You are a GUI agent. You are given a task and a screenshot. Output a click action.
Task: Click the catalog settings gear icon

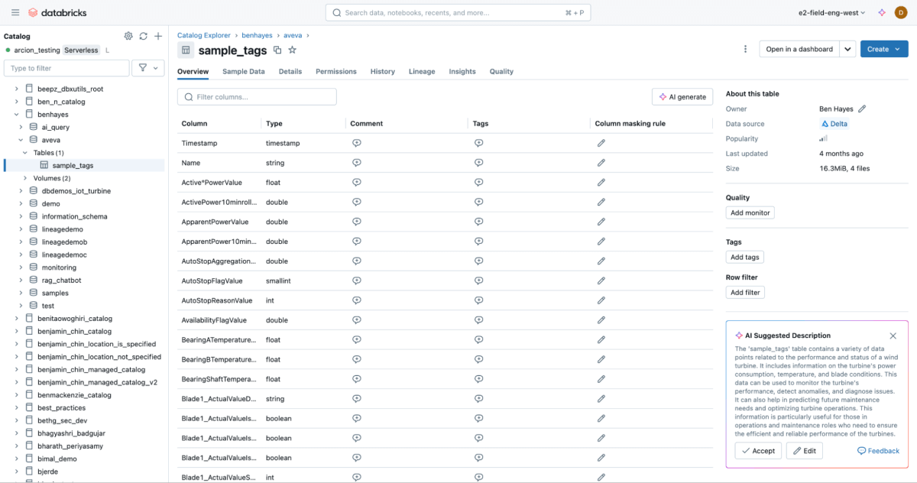click(x=128, y=36)
